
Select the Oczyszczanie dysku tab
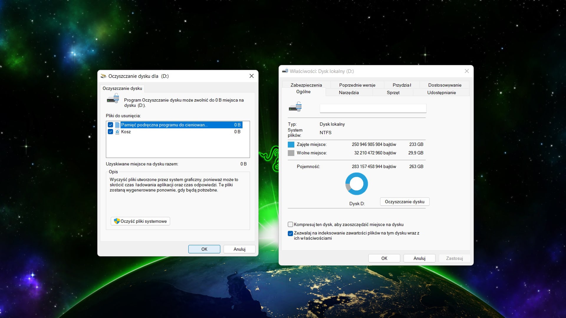(x=122, y=88)
